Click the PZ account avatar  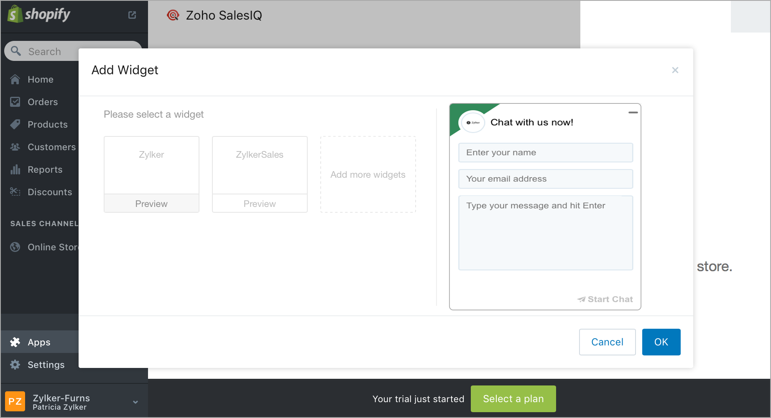click(15, 401)
